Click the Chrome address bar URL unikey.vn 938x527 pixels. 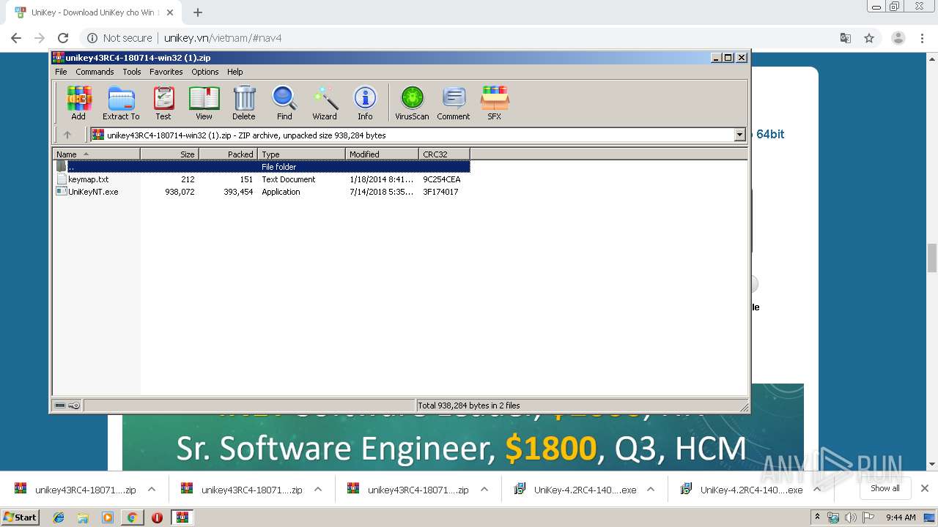coord(223,38)
